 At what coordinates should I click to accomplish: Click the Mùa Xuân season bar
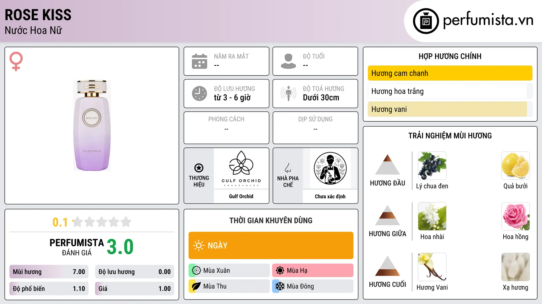(x=229, y=270)
